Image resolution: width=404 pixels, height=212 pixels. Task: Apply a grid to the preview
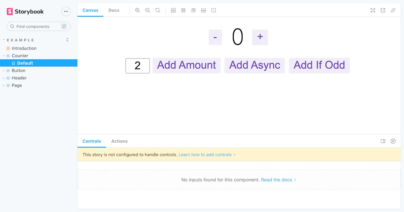pyautogui.click(x=183, y=10)
